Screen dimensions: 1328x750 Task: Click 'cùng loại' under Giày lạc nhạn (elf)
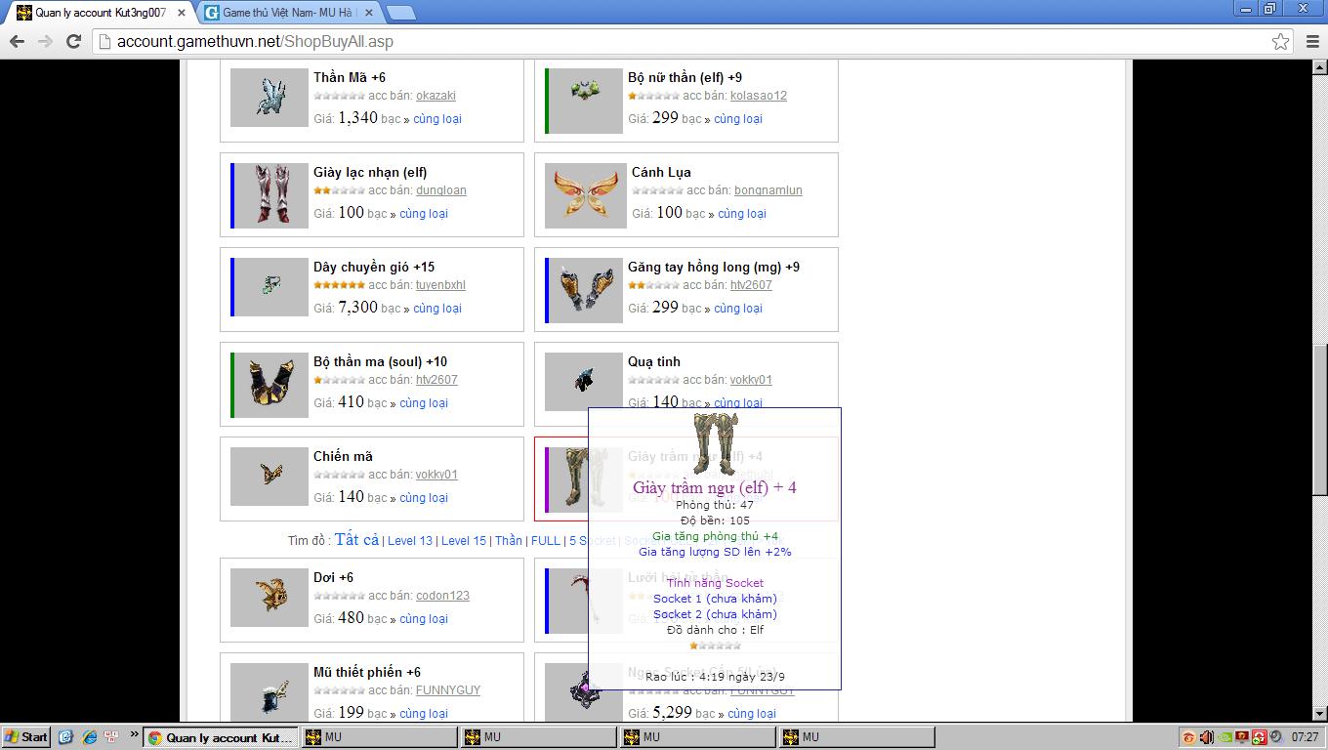click(x=424, y=214)
